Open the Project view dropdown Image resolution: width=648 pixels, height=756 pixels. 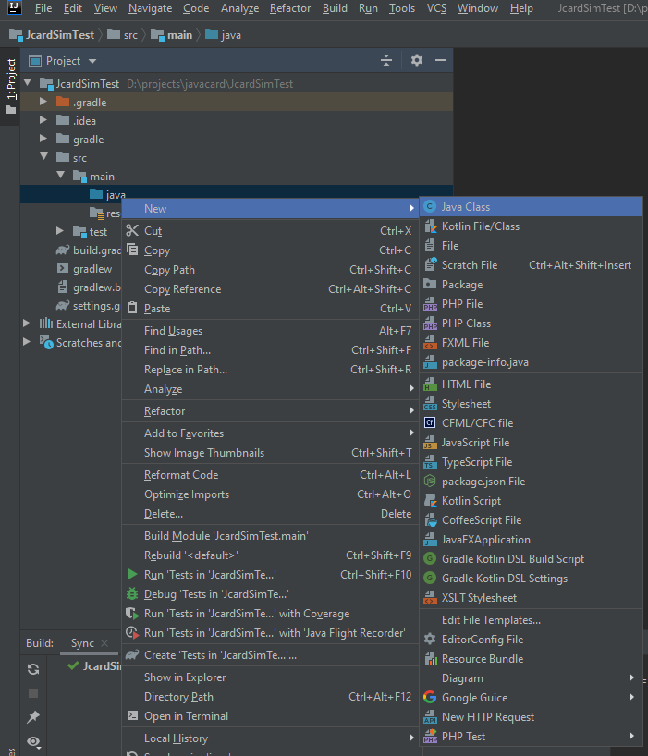coord(92,61)
